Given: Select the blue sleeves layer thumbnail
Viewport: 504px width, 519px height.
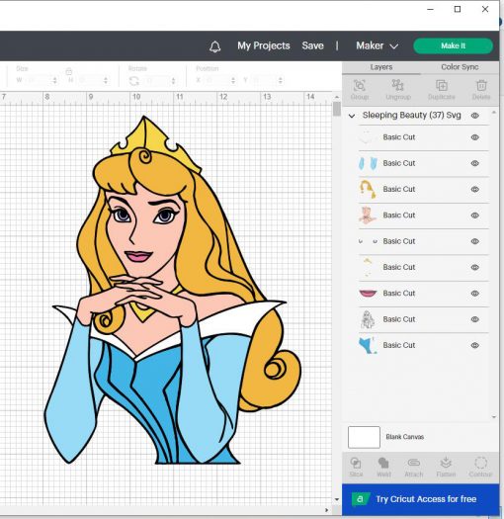Looking at the screenshot, I should pyautogui.click(x=368, y=163).
